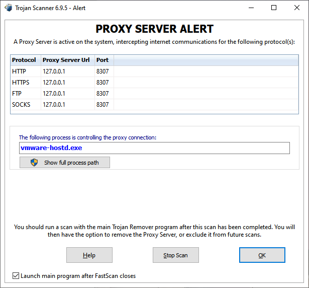The width and height of the screenshot is (309, 288).
Task: Click port 8307 in the FTP row
Action: [102, 94]
